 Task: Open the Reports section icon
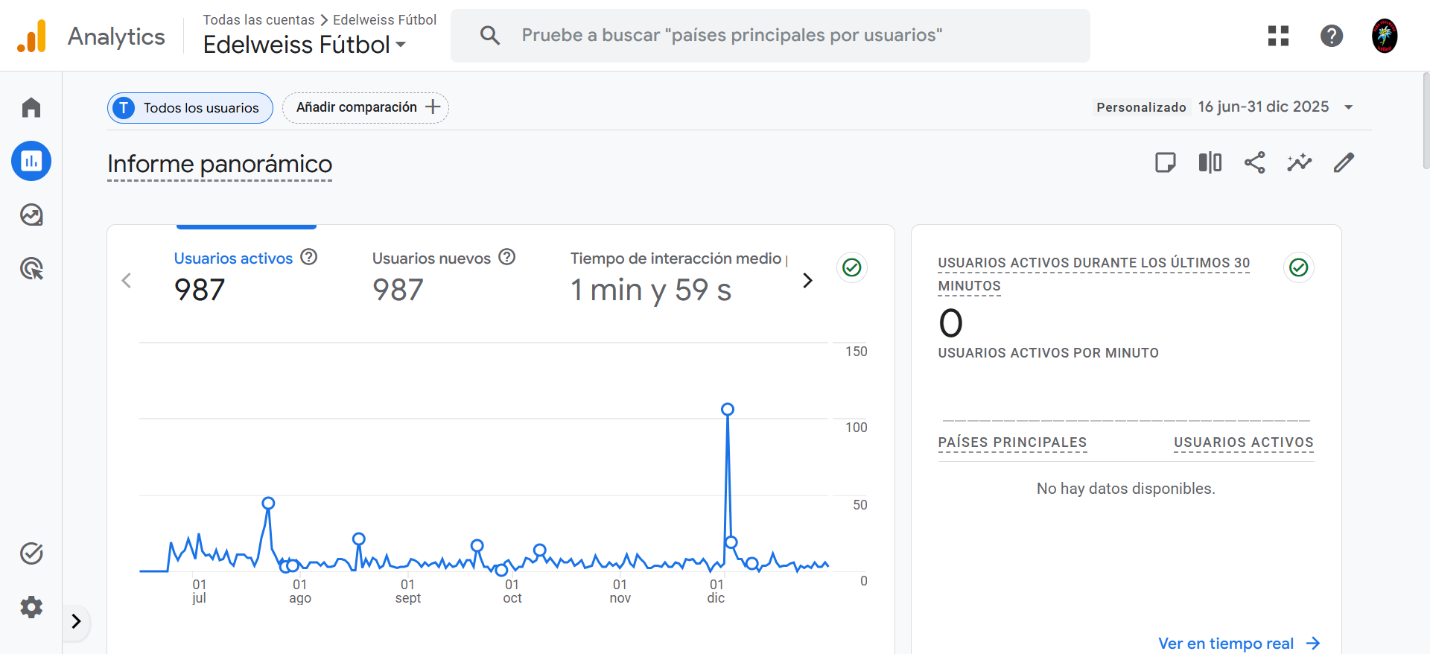31,161
